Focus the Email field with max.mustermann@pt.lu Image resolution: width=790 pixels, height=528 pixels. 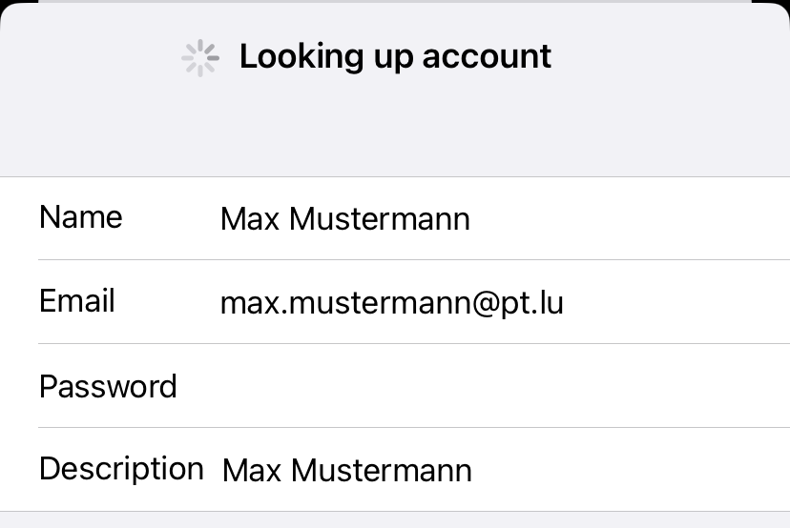pos(505,302)
